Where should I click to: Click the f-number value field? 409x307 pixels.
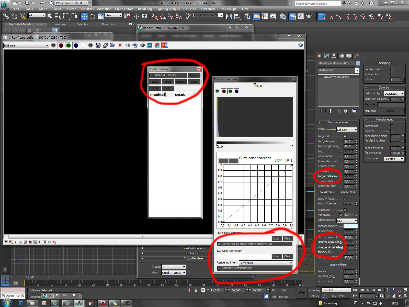pos(349,171)
